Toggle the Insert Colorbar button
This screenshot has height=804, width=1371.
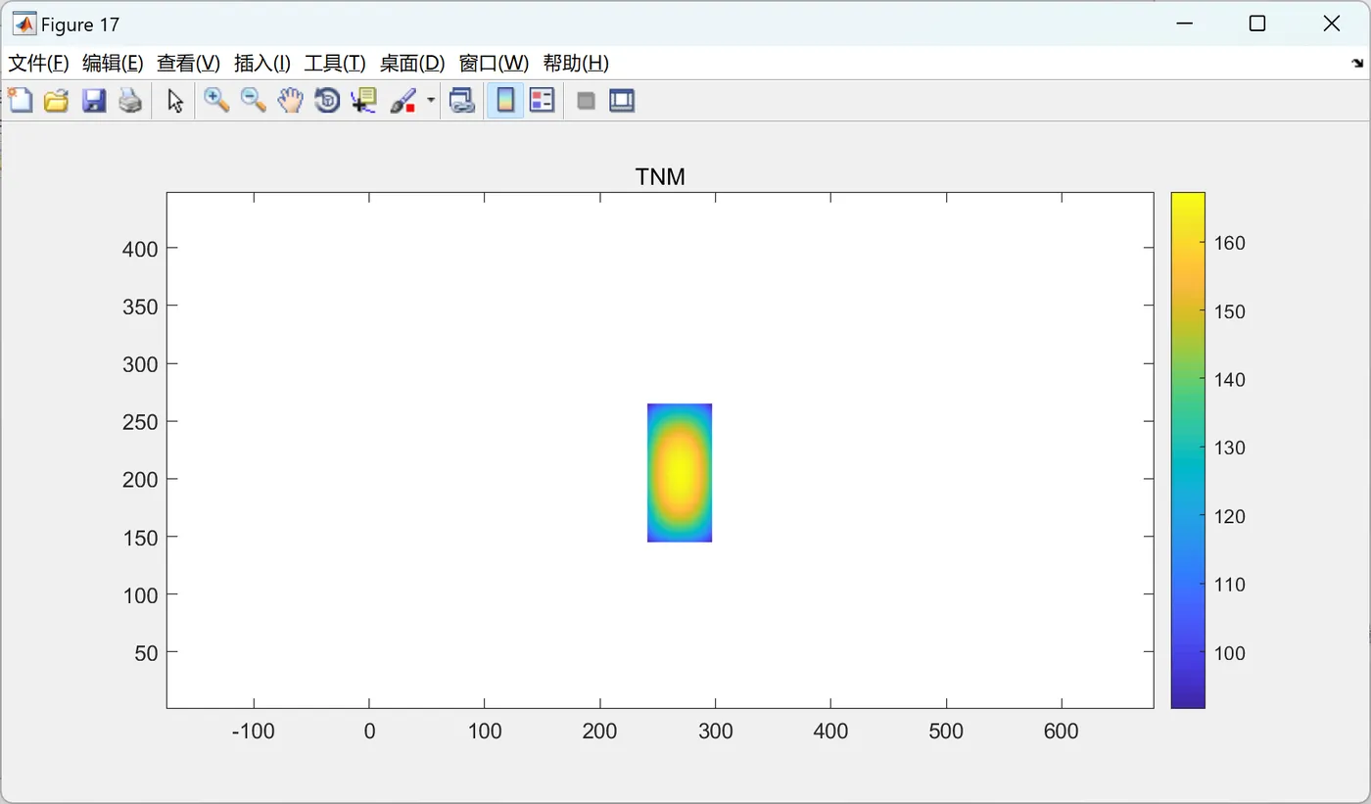[x=505, y=100]
